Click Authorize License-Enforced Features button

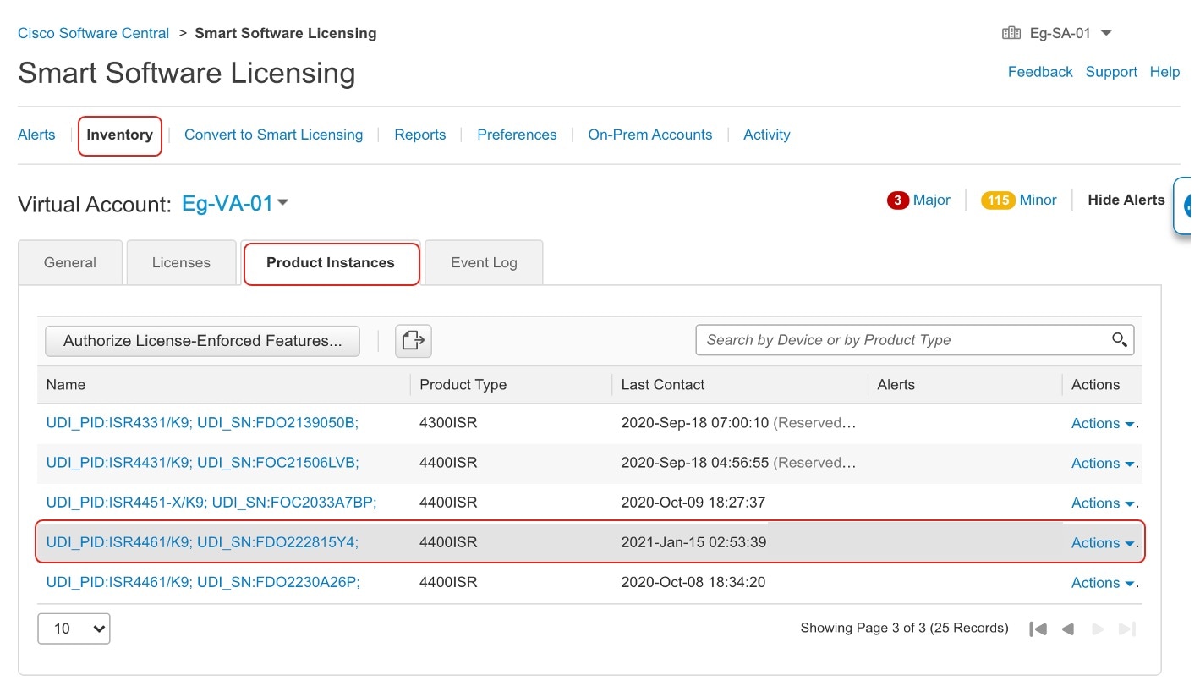tap(203, 341)
